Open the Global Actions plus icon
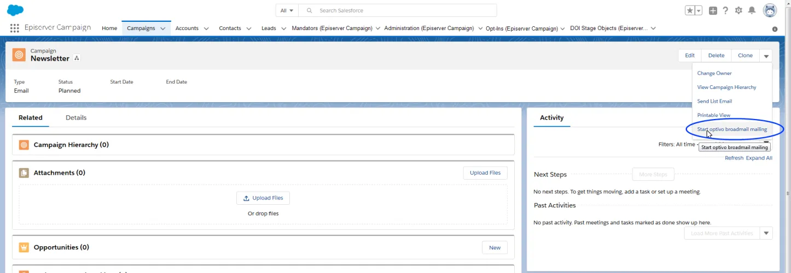 (x=713, y=10)
